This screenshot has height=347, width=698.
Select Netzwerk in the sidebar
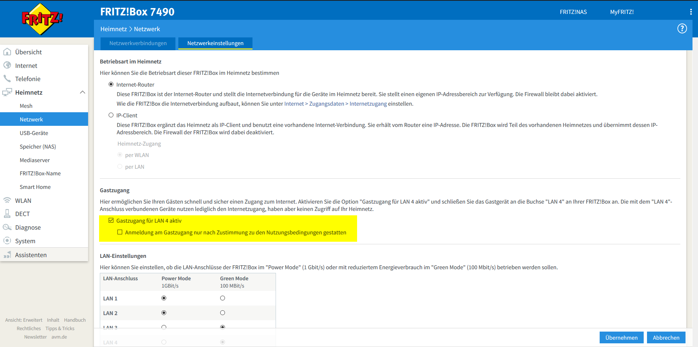pyautogui.click(x=44, y=119)
